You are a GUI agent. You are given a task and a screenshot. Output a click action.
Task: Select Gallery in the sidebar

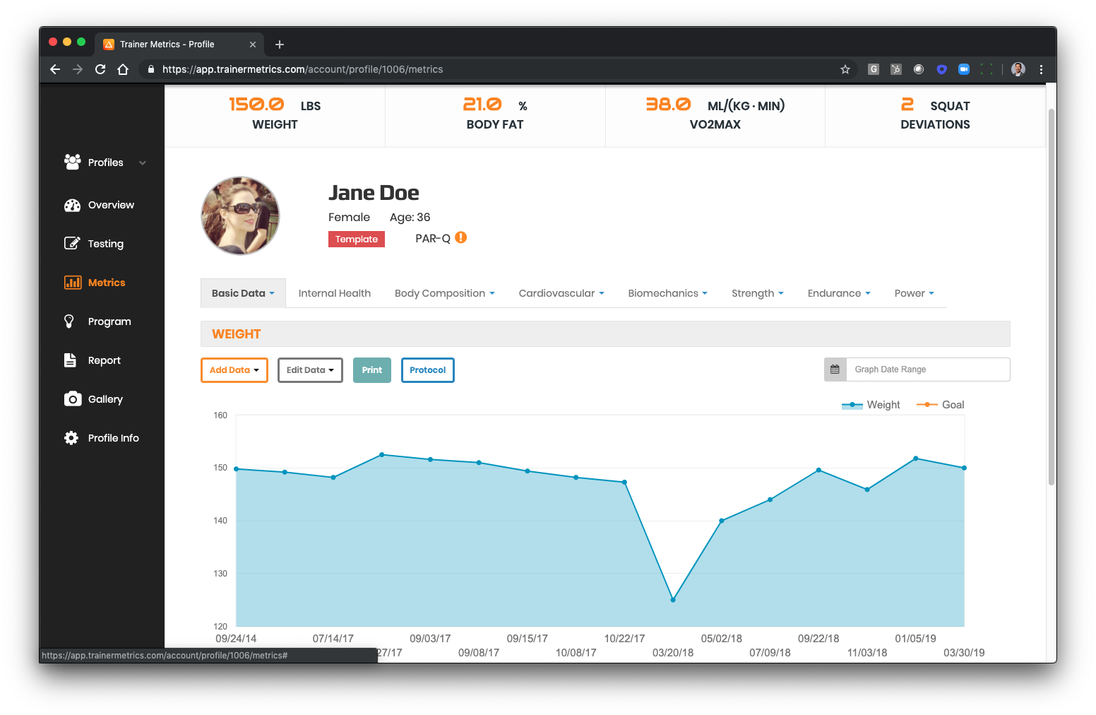105,399
